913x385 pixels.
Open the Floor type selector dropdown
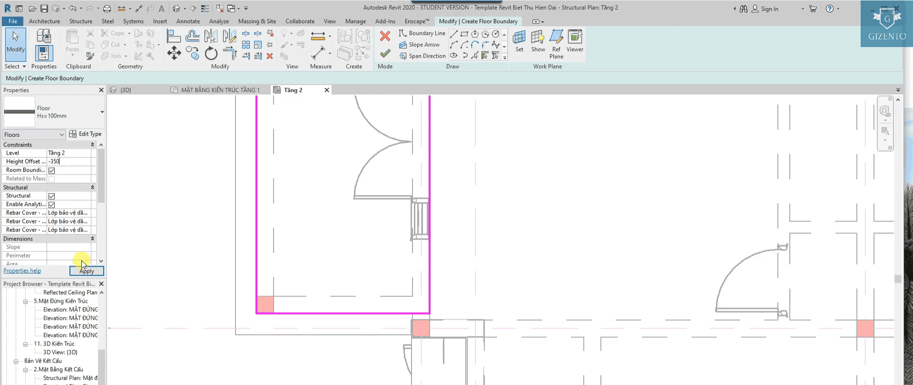(x=102, y=112)
